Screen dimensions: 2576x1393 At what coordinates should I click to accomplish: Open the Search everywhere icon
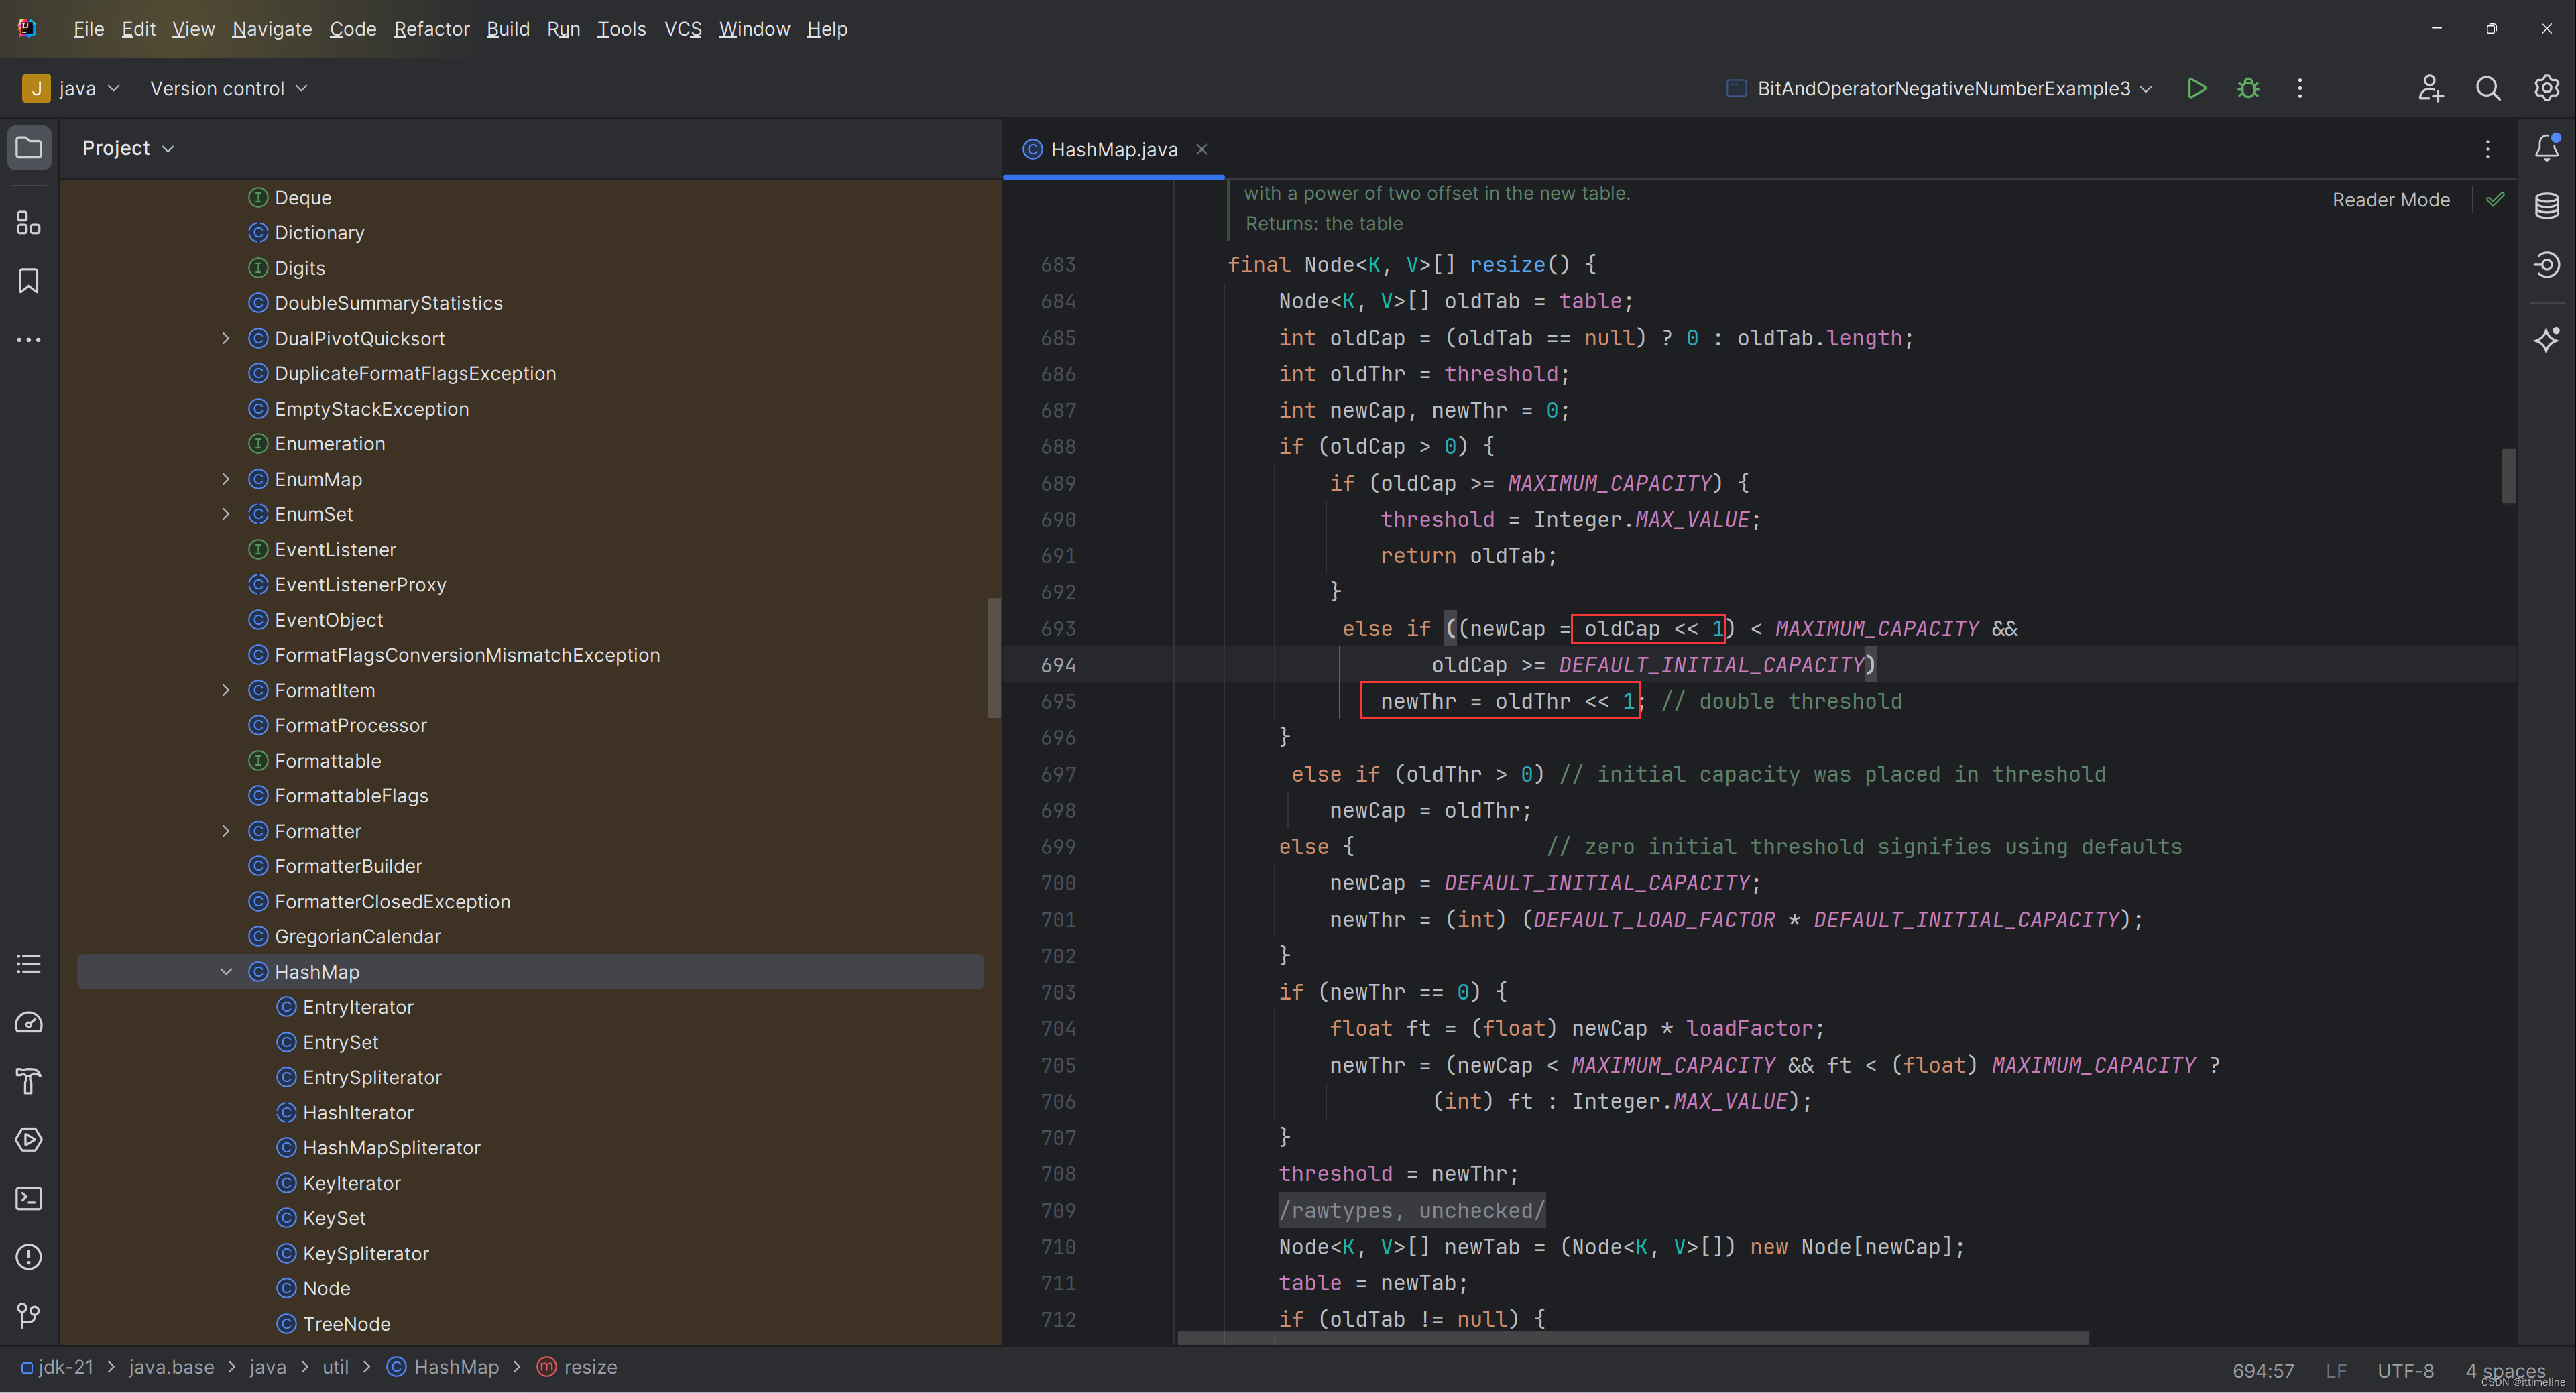tap(2489, 88)
